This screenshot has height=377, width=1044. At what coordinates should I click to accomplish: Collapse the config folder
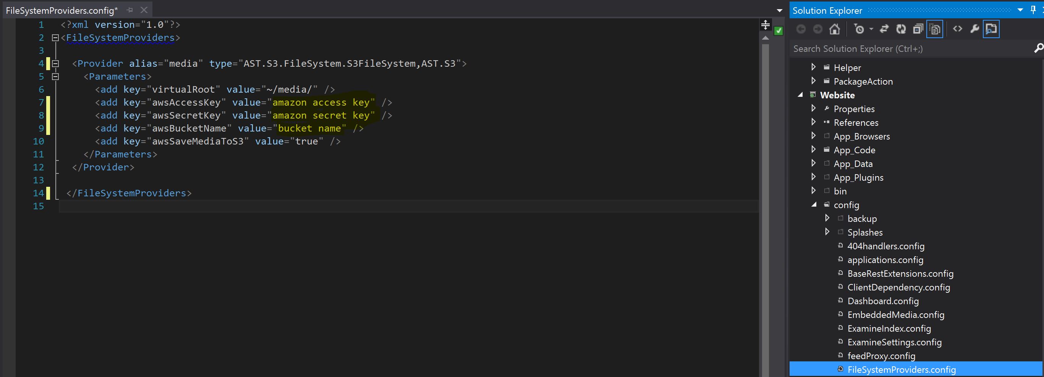tap(814, 205)
